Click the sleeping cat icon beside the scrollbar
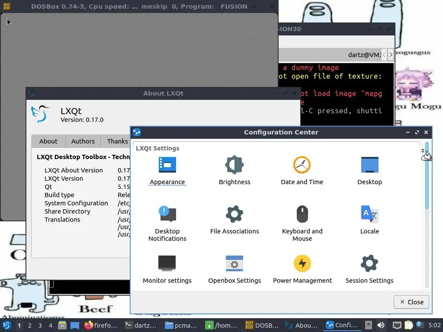The width and height of the screenshot is (443, 332). [x=426, y=155]
